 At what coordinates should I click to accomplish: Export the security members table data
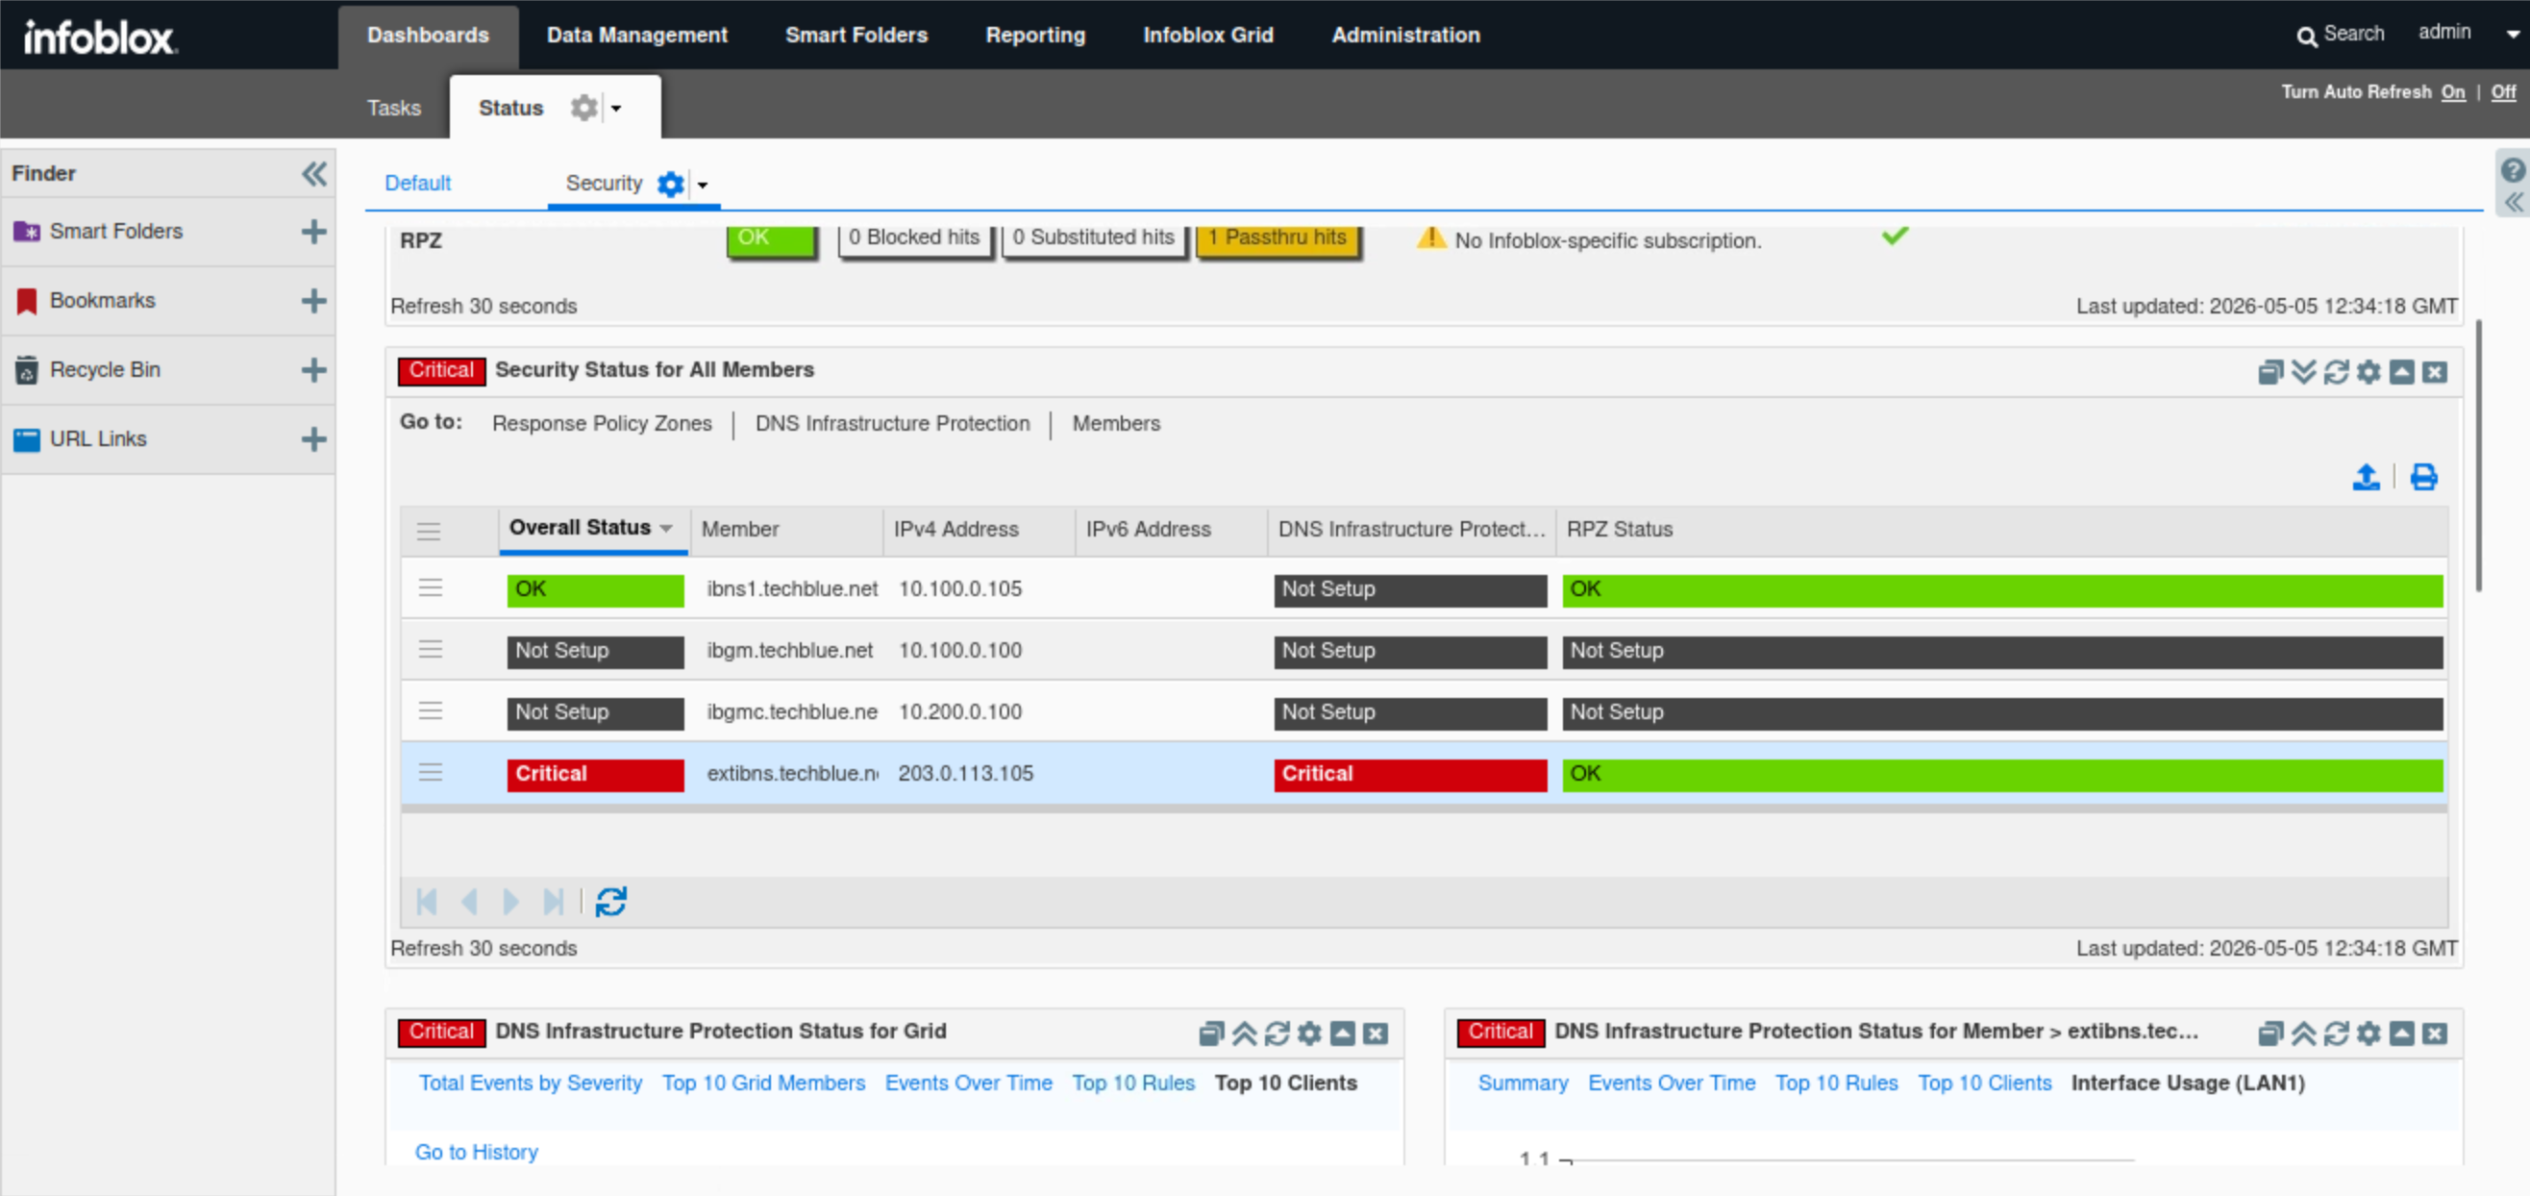[x=2367, y=477]
